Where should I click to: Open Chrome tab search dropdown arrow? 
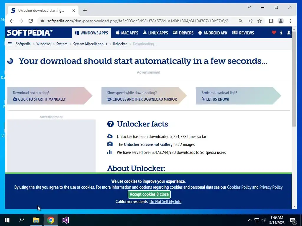click(249, 7)
